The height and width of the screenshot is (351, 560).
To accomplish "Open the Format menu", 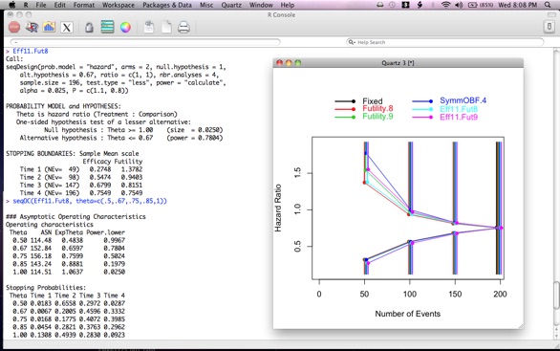I will click(x=84, y=5).
